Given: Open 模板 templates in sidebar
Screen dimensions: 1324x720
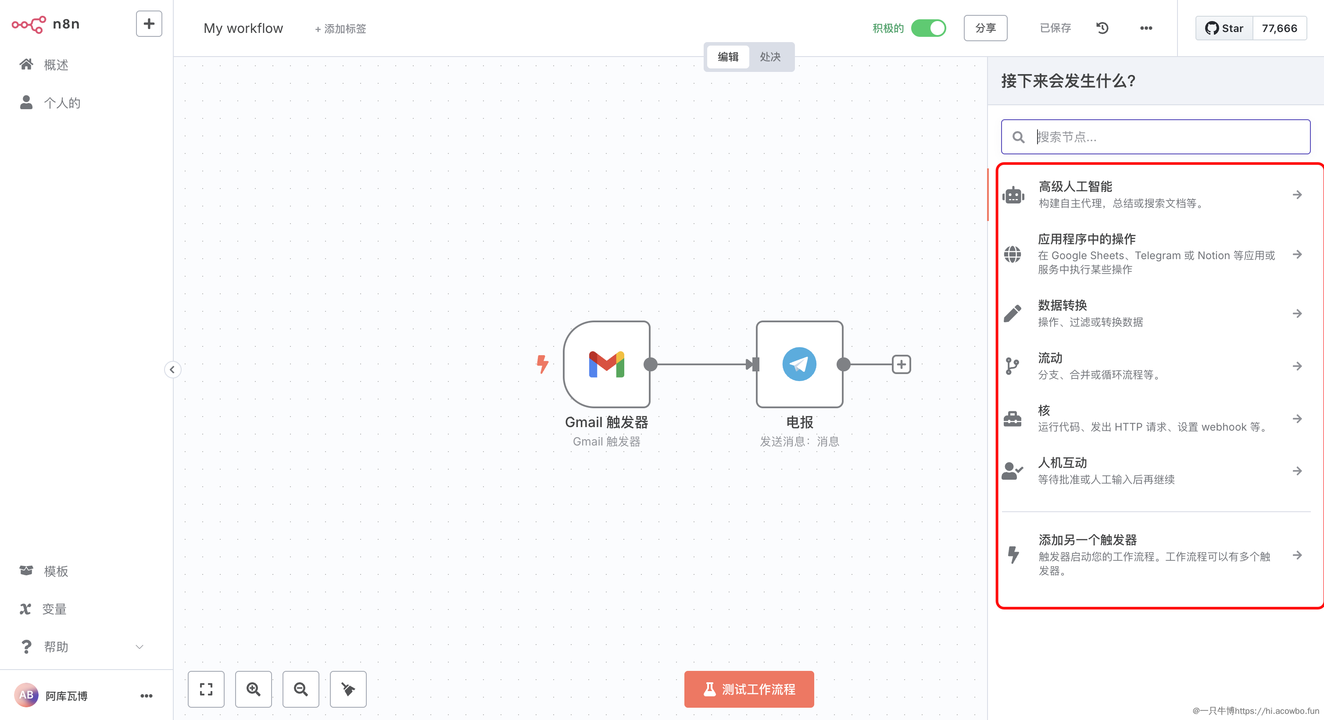Looking at the screenshot, I should (x=56, y=571).
